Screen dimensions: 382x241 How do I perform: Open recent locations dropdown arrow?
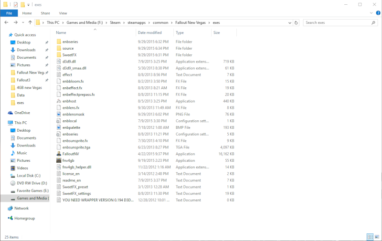coord(23,22)
